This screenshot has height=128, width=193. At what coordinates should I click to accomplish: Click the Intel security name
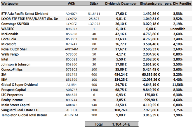(5, 59)
